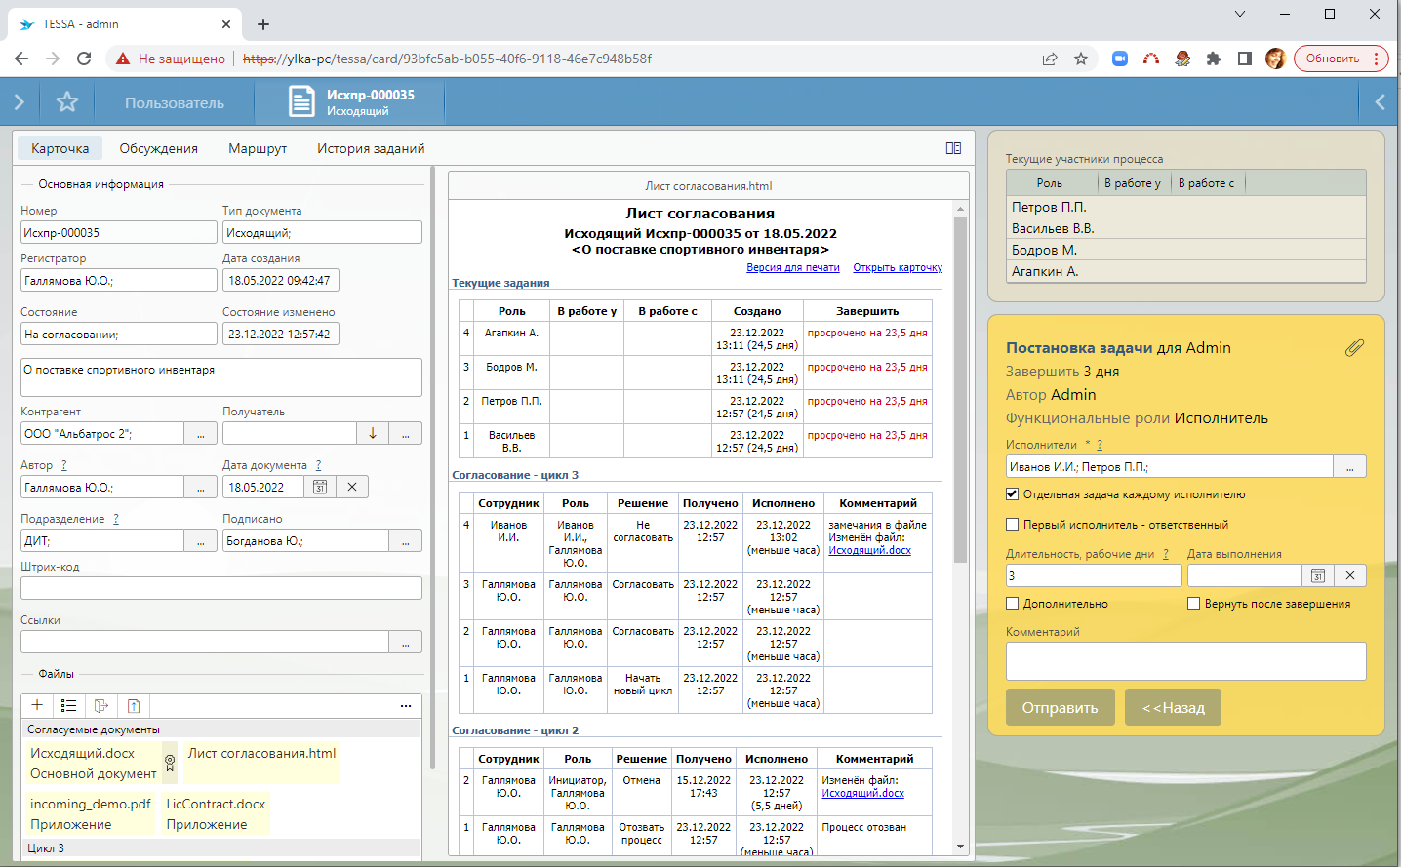Collapse the right panel chevron
Viewport: 1401px width, 867px height.
(1380, 102)
